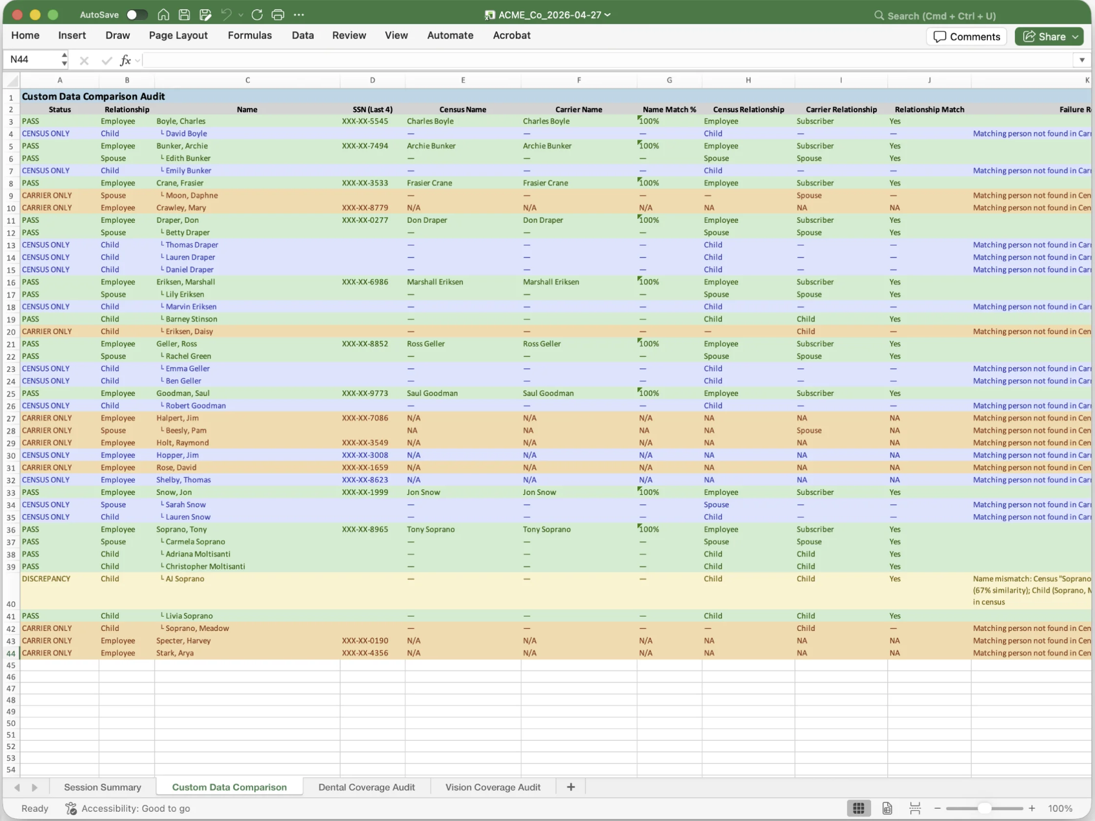Switch to Normal grid view
The width and height of the screenshot is (1095, 821).
pyautogui.click(x=858, y=808)
